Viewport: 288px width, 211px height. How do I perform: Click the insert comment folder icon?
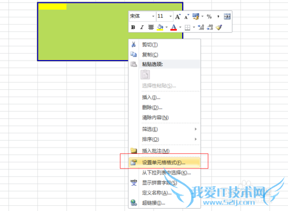tap(134, 150)
